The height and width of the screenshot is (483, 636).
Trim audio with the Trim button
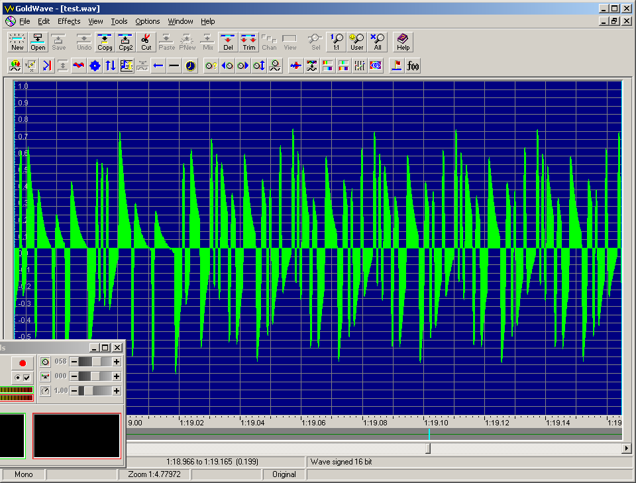248,42
